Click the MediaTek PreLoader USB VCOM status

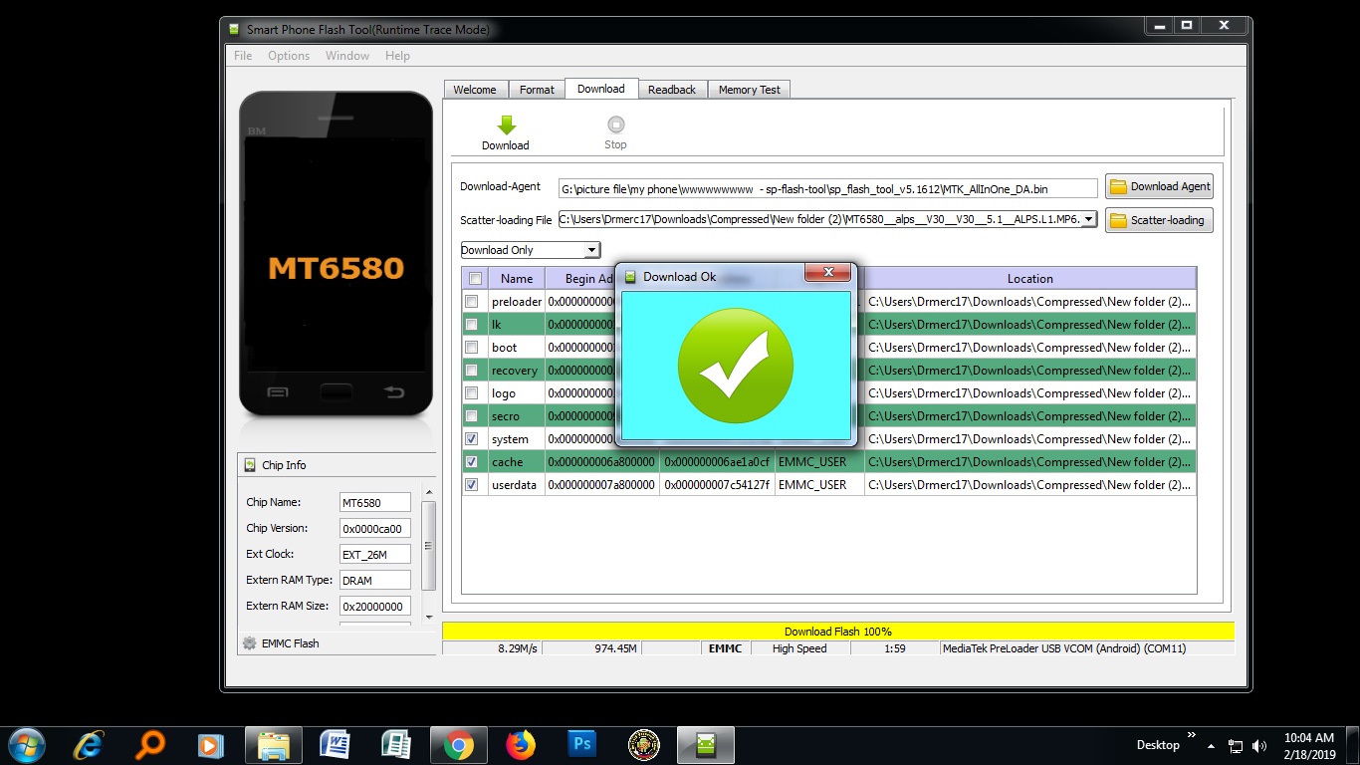pos(1063,648)
